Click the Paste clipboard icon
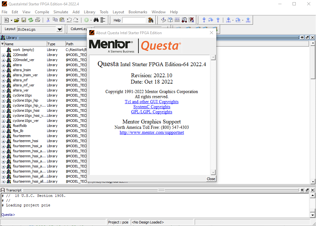This screenshot has width=316, height=226. pos(62,20)
